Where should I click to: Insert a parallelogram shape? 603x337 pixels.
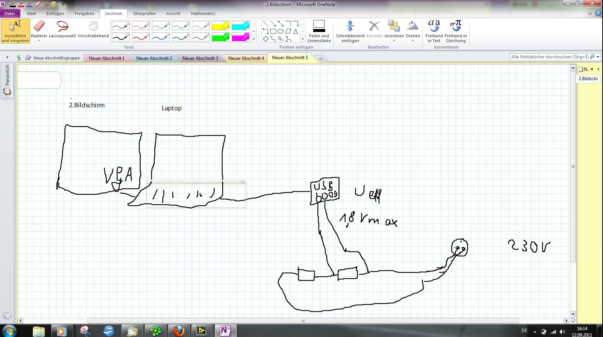(288, 31)
